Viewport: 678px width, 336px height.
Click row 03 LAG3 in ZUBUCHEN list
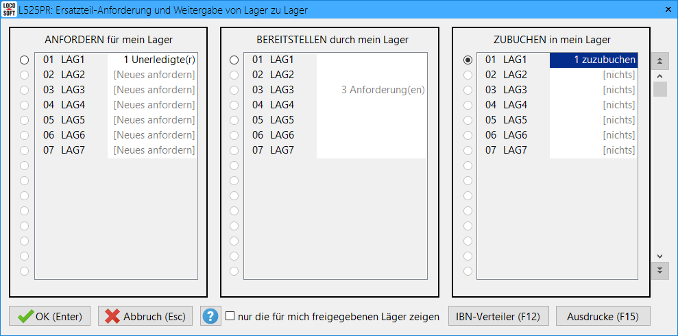(x=557, y=91)
